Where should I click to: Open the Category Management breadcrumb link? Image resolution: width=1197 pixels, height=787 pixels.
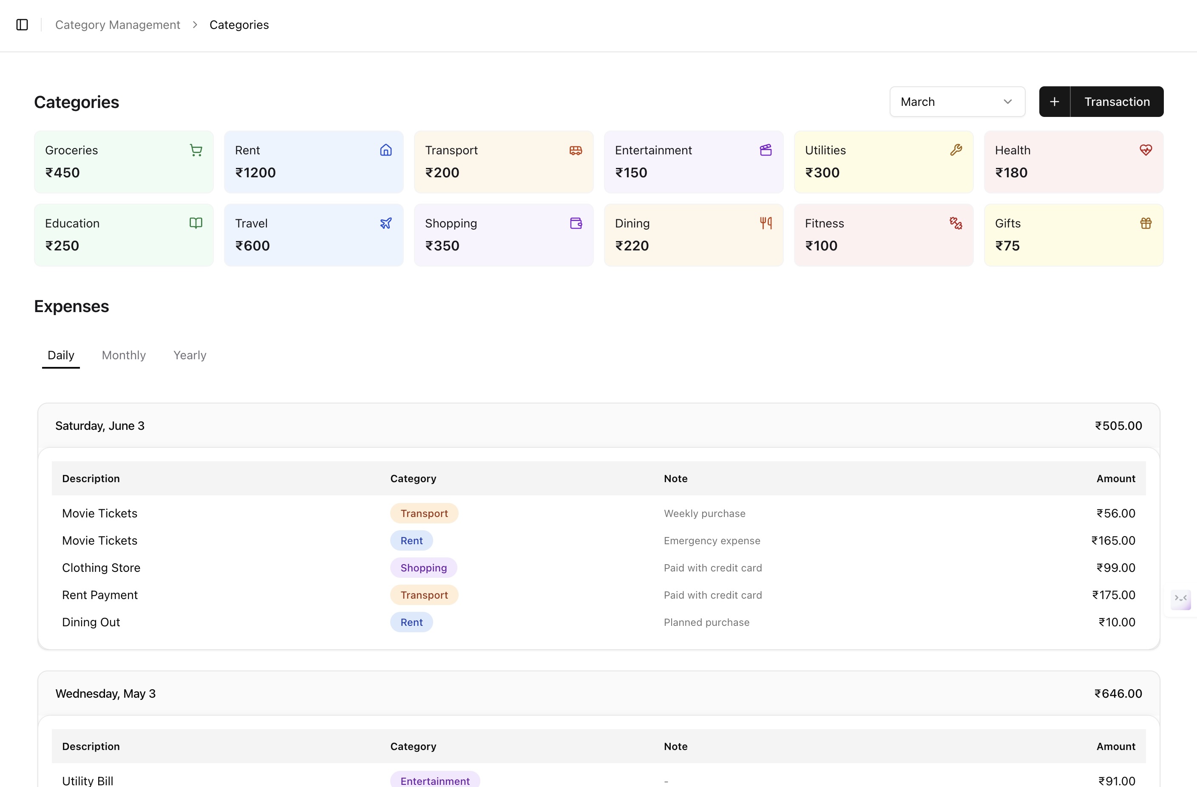[117, 24]
